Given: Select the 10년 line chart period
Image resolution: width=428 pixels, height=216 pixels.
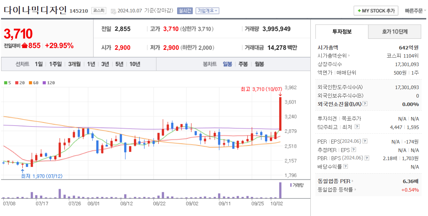Looking at the screenshot, I should 135,64.
